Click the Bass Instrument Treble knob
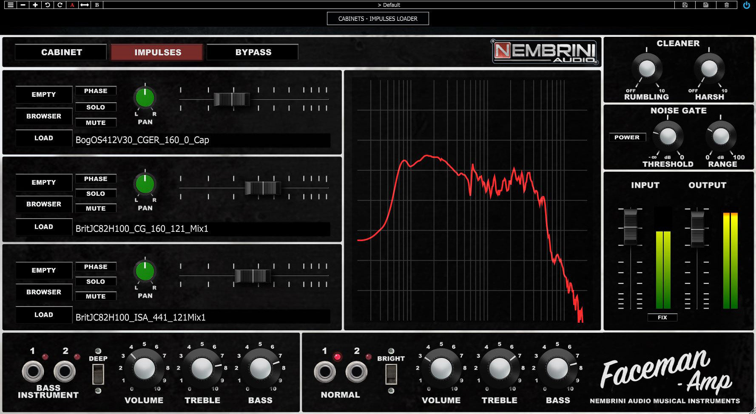 (x=202, y=369)
